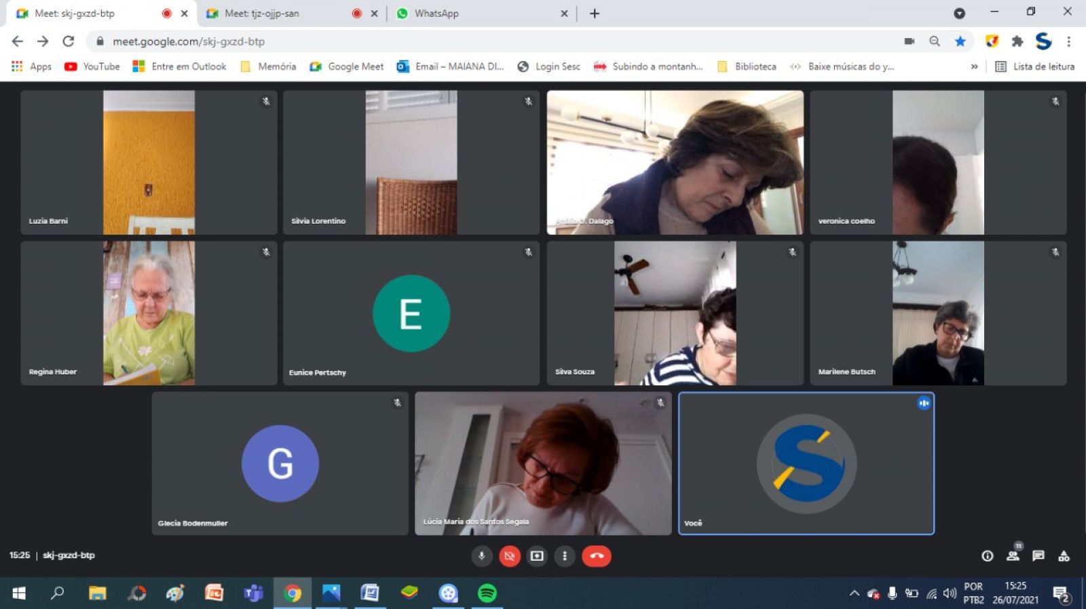Turn the camera back on

[x=509, y=556]
